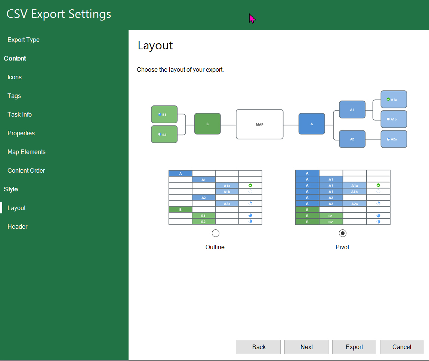Select the Pivot layout radio button

tap(342, 233)
